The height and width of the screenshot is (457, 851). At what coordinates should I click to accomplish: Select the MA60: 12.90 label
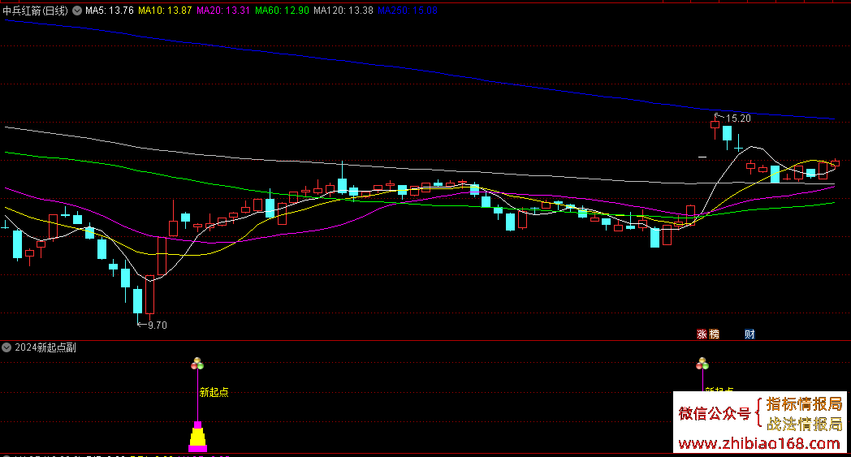click(x=282, y=11)
